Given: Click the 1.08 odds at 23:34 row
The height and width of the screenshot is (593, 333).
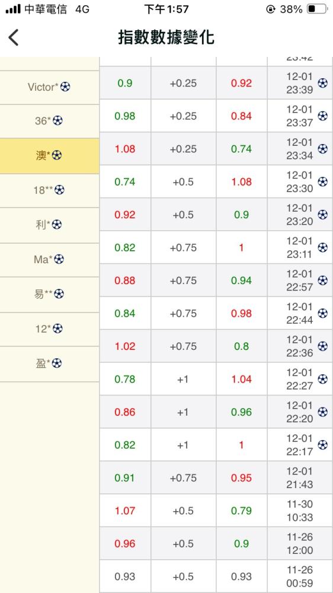Looking at the screenshot, I should tap(125, 149).
